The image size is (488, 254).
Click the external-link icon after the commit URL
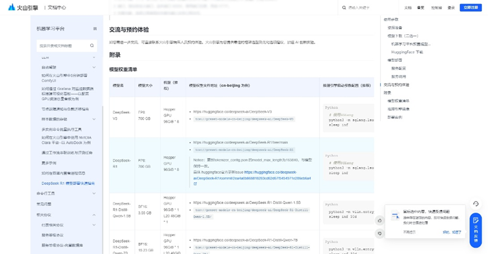pos(195,184)
